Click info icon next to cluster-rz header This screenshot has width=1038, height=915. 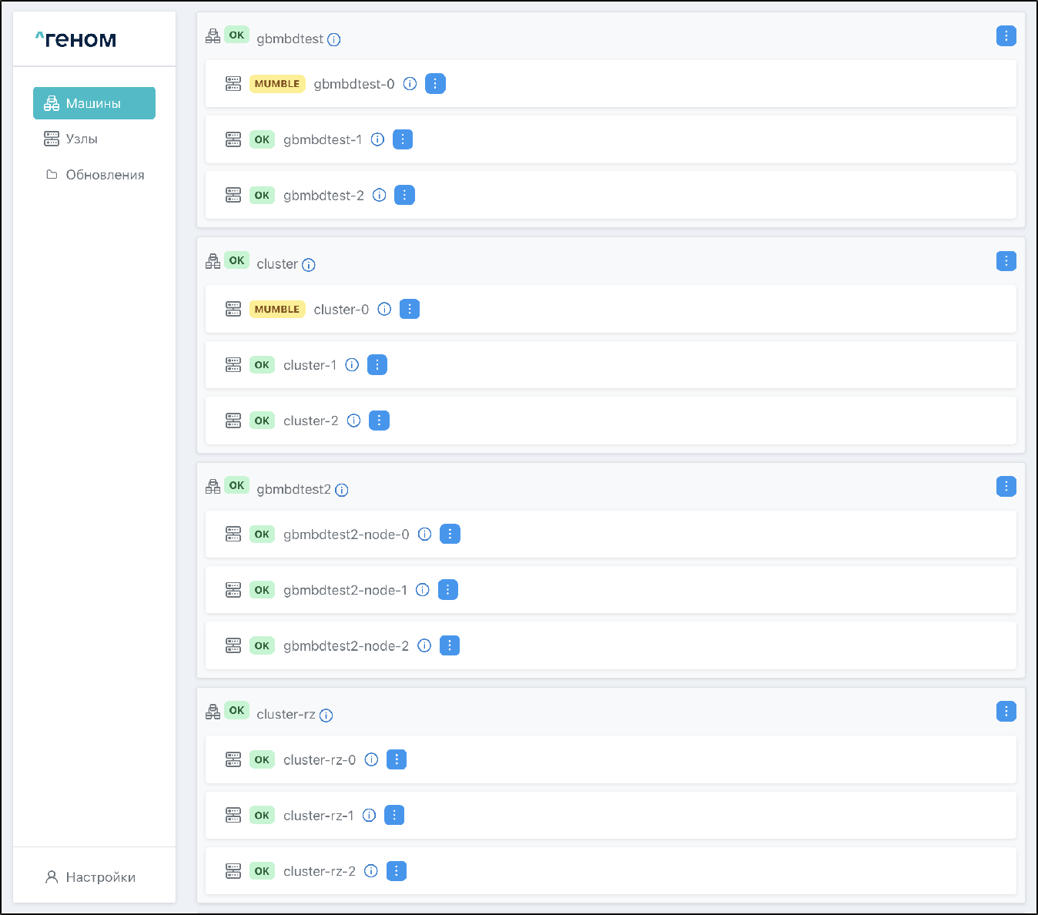tap(326, 716)
